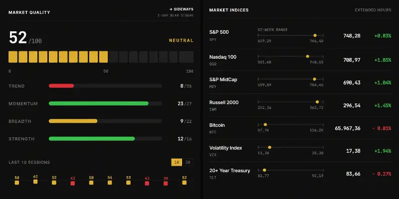Click the 2-Day Bear Streak text
Screen dimensions: 399x199
(x=176, y=15)
